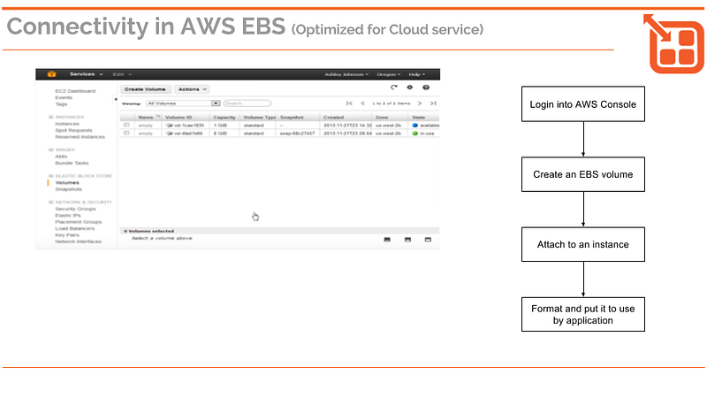Open Spot Requests in sidebar
This screenshot has width=707, height=398.
coord(73,130)
